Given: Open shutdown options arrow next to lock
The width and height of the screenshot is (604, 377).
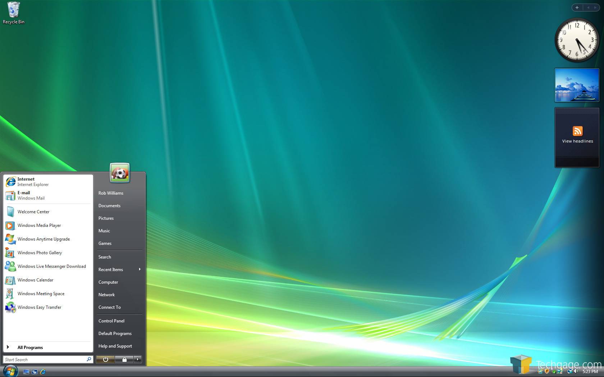Looking at the screenshot, I should click(x=138, y=359).
